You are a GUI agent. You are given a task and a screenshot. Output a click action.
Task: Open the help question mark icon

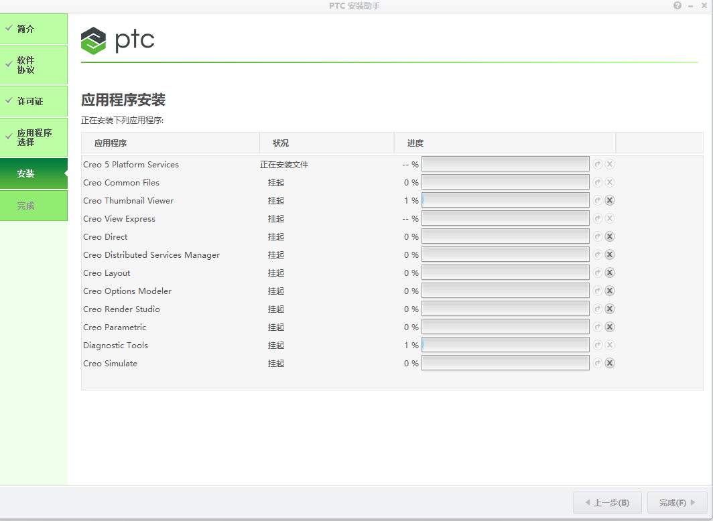(x=677, y=5)
